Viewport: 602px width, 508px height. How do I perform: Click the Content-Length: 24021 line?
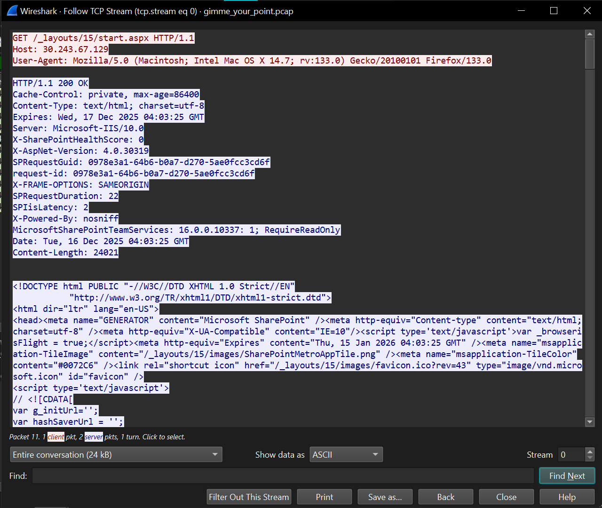coord(65,253)
